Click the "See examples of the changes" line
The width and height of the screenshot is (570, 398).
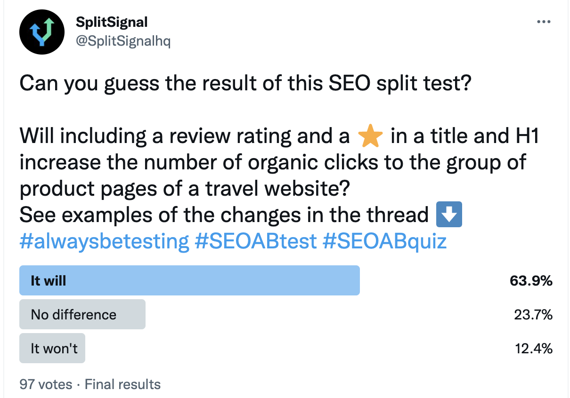tap(224, 215)
